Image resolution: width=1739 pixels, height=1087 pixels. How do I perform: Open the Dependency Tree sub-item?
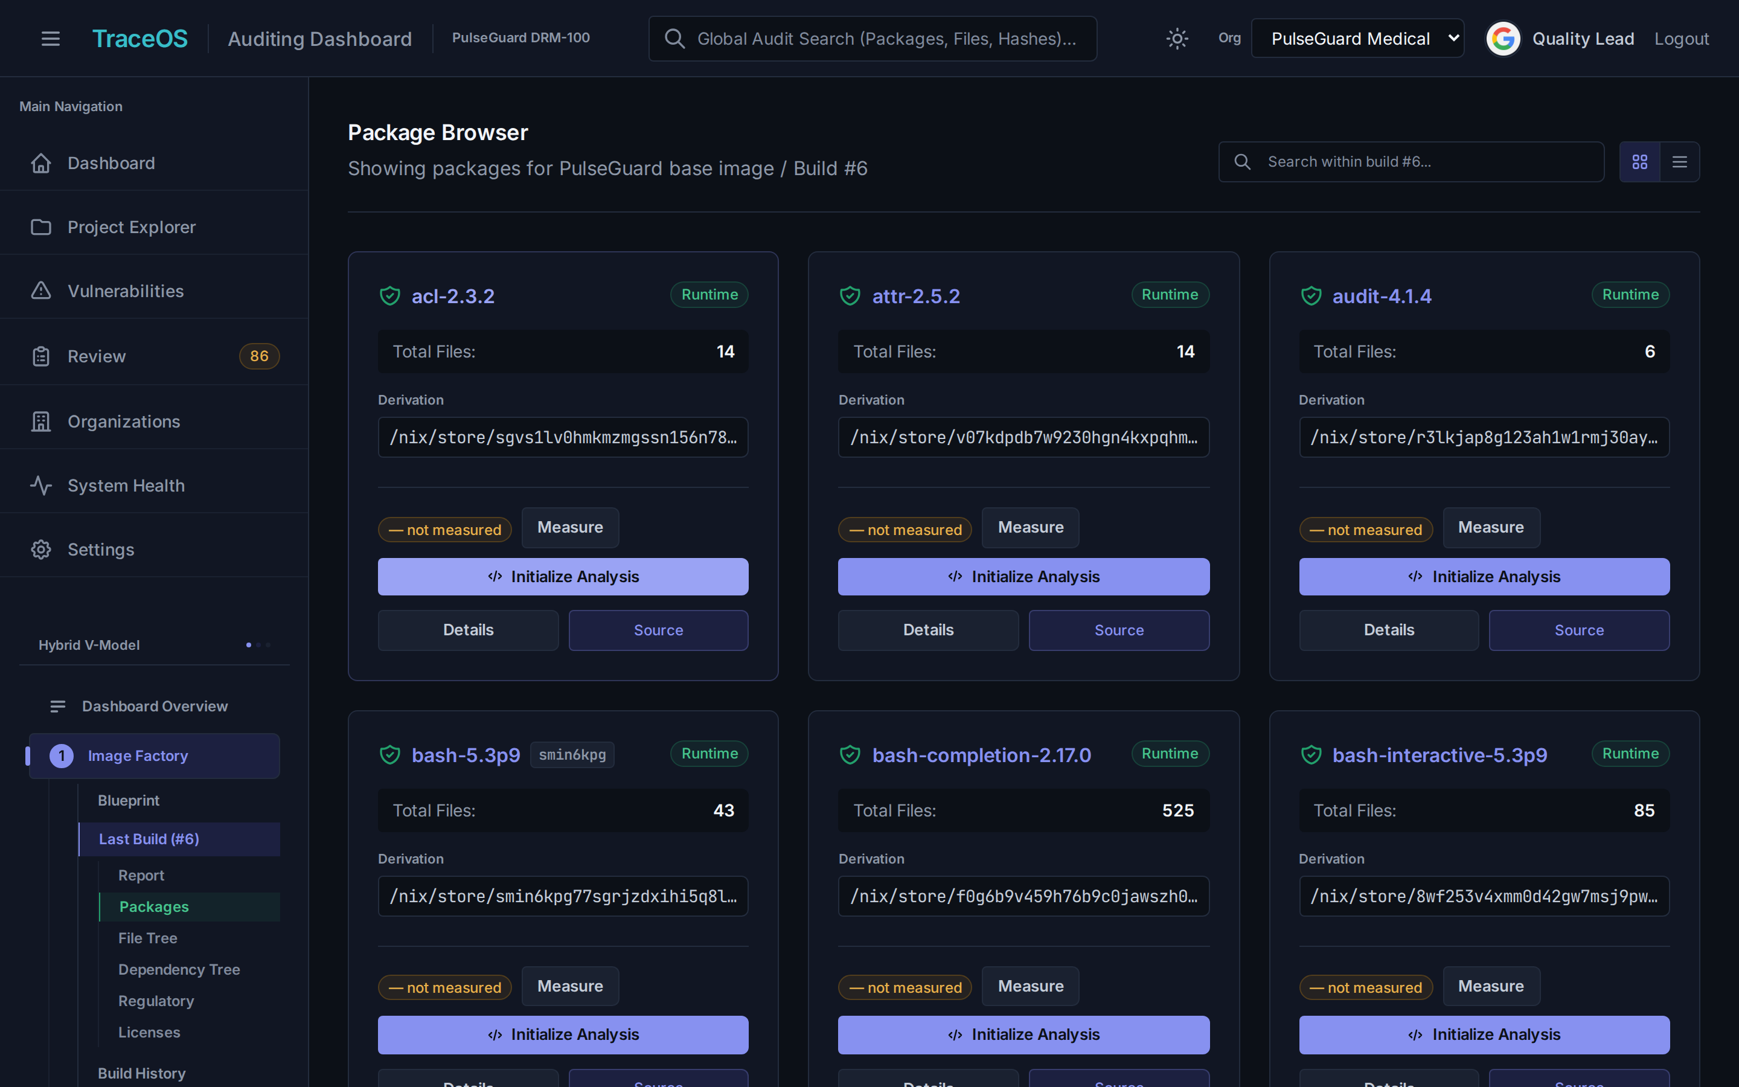[x=179, y=970]
